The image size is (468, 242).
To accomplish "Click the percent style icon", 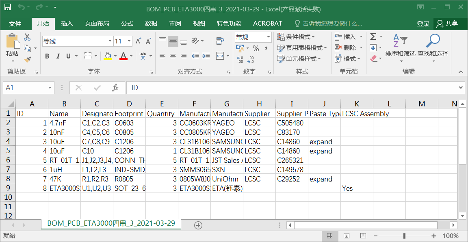I will point(256,48).
